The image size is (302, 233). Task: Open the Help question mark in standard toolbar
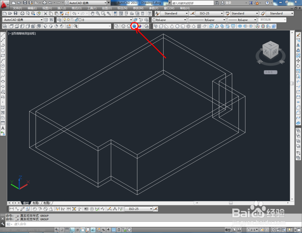pos(149,13)
